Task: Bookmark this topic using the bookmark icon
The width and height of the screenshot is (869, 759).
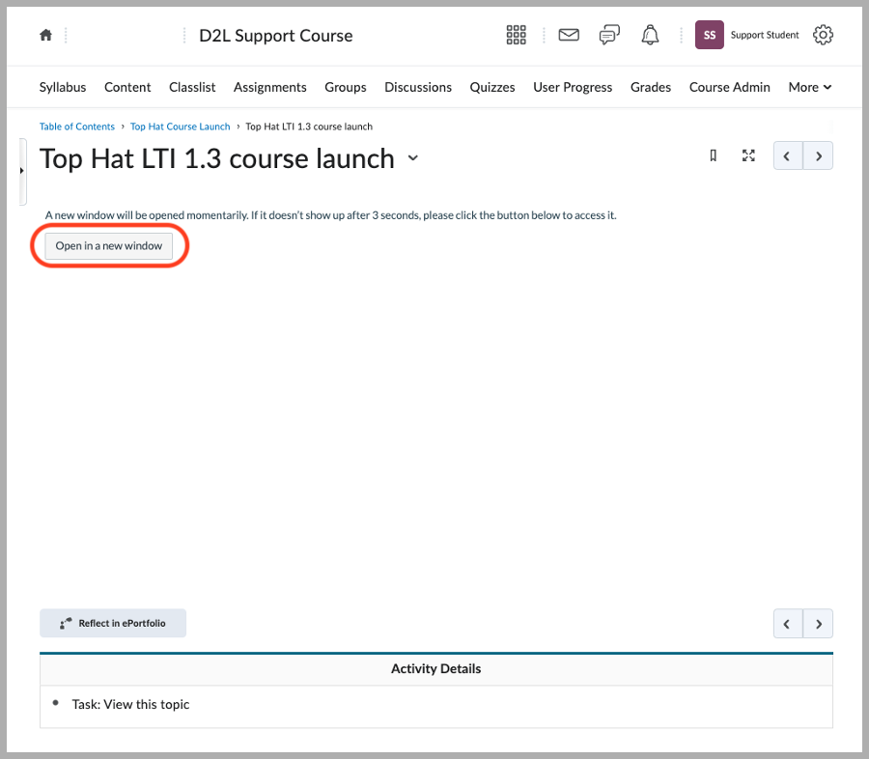Action: click(x=713, y=155)
